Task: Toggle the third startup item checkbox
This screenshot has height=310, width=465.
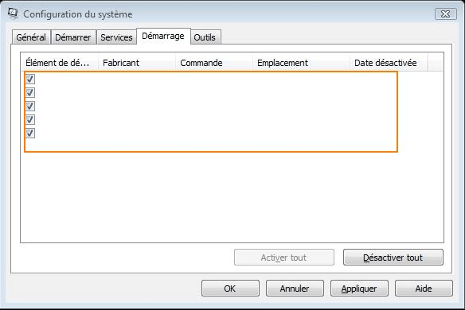Action: coord(30,106)
